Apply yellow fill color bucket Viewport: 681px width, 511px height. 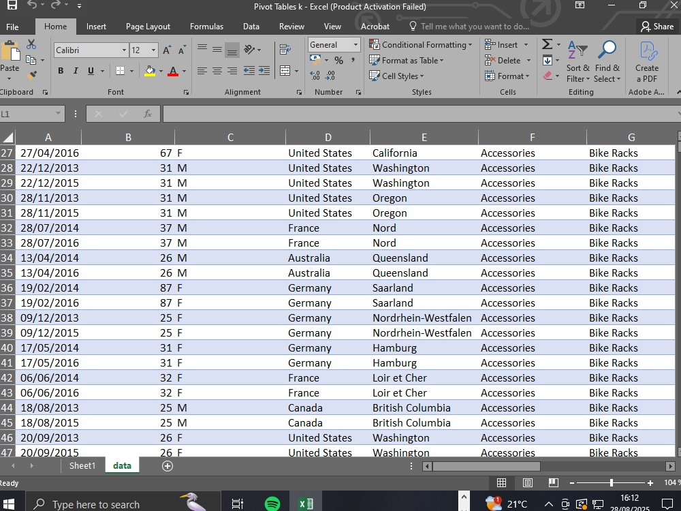pyautogui.click(x=150, y=71)
